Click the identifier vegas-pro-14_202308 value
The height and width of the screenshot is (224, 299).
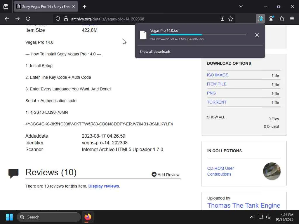[x=105, y=143]
